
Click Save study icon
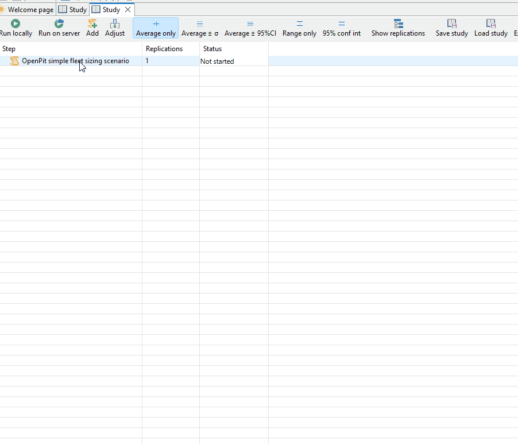[451, 24]
